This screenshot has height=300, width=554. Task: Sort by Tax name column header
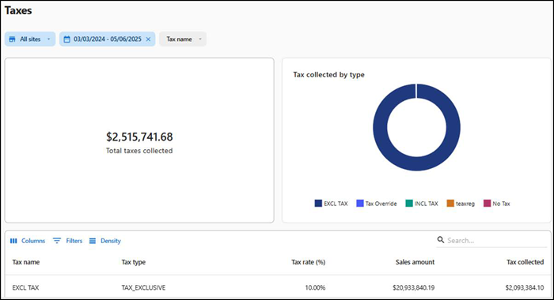(26, 262)
